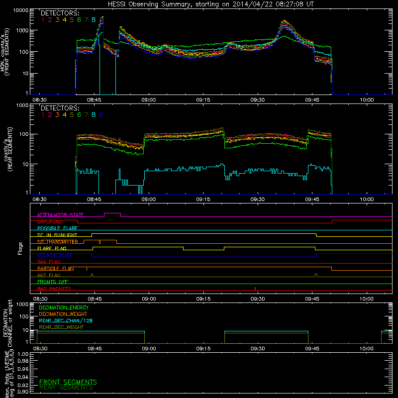Screen dimensions: 398x398
Task: Select cyan detector 8 in front segments legend
Action: pos(94,20)
